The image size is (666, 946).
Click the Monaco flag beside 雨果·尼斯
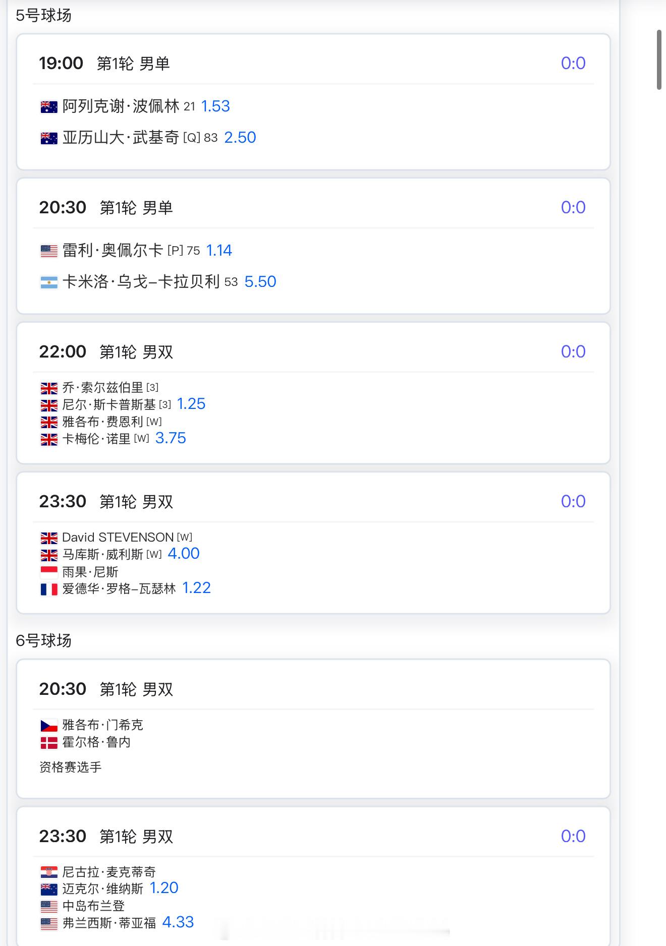(x=49, y=572)
